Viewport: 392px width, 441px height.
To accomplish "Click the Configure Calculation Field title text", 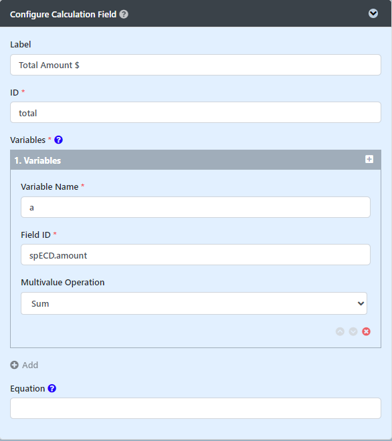I will pyautogui.click(x=63, y=14).
